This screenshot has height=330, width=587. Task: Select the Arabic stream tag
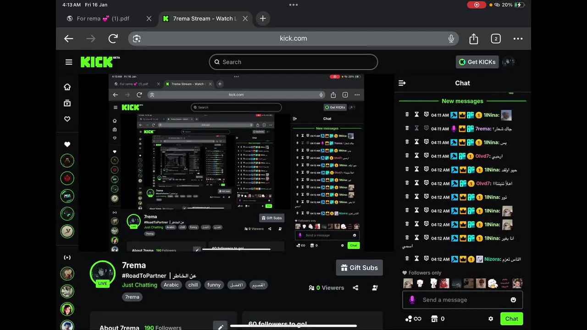(x=171, y=285)
